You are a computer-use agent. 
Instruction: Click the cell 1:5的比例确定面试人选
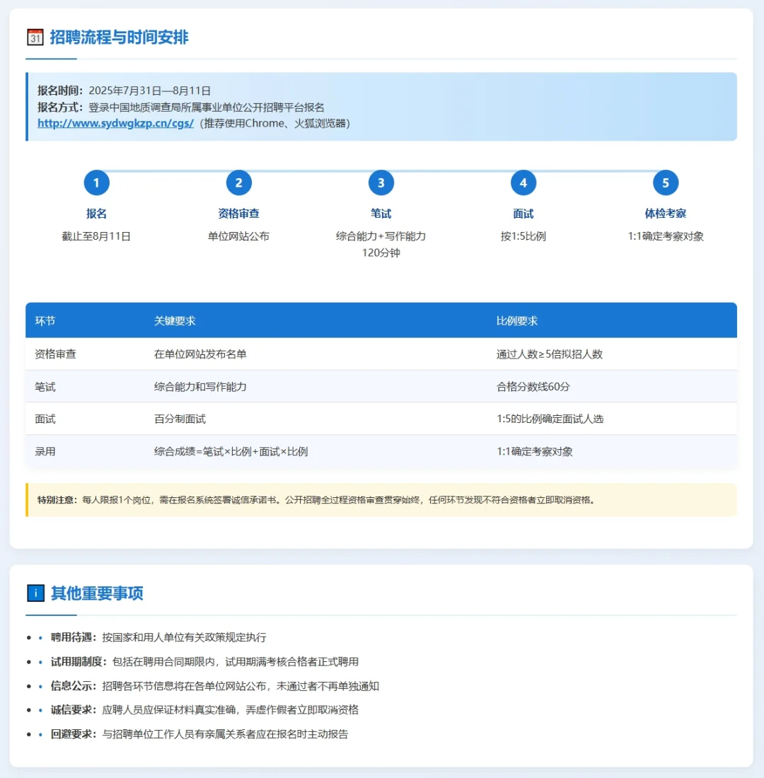pyautogui.click(x=550, y=419)
